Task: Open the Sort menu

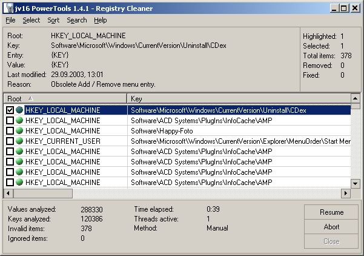Action: 53,20
